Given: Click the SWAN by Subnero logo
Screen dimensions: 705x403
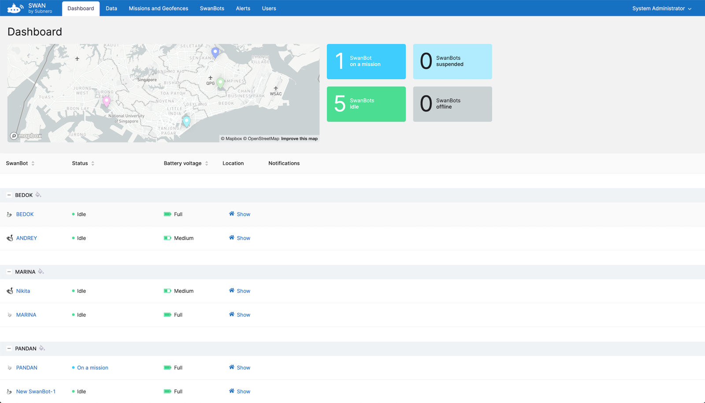Looking at the screenshot, I should point(30,8).
